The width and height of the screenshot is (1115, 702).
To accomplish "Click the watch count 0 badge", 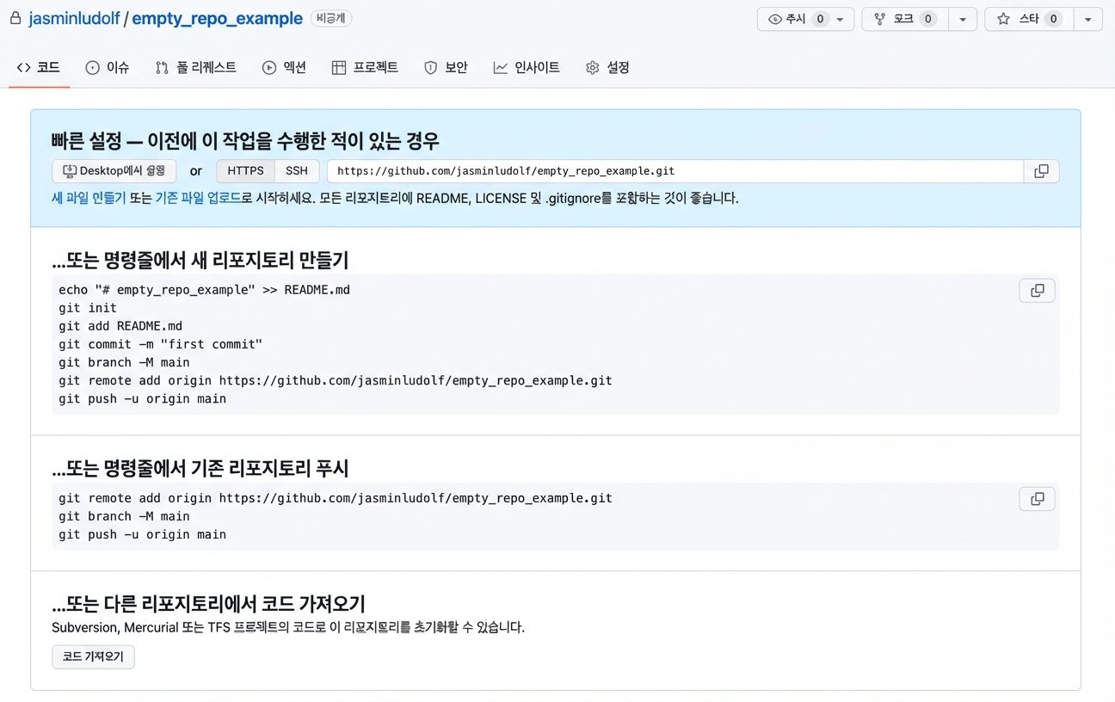I will tap(820, 19).
